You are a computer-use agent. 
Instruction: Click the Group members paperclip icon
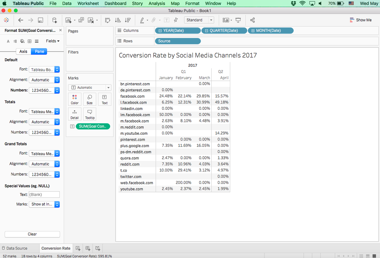tap(154, 20)
